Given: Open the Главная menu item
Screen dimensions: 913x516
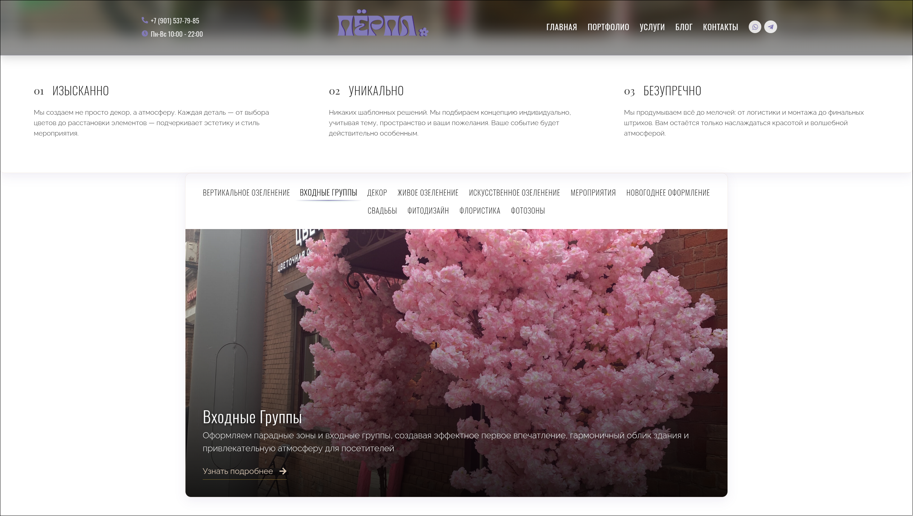Looking at the screenshot, I should pos(561,27).
